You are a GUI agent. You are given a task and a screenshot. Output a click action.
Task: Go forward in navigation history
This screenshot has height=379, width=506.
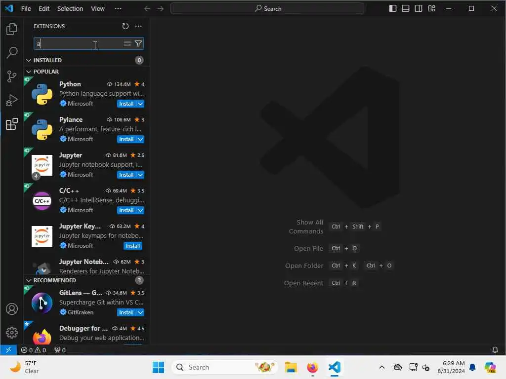click(161, 9)
